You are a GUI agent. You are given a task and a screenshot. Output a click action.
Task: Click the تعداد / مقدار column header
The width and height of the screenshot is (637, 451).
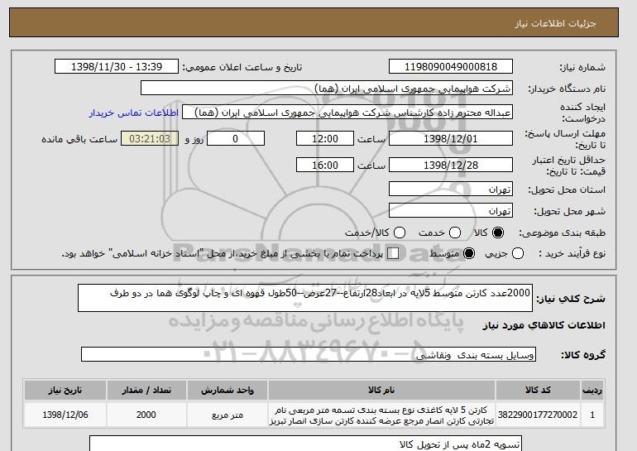point(146,390)
